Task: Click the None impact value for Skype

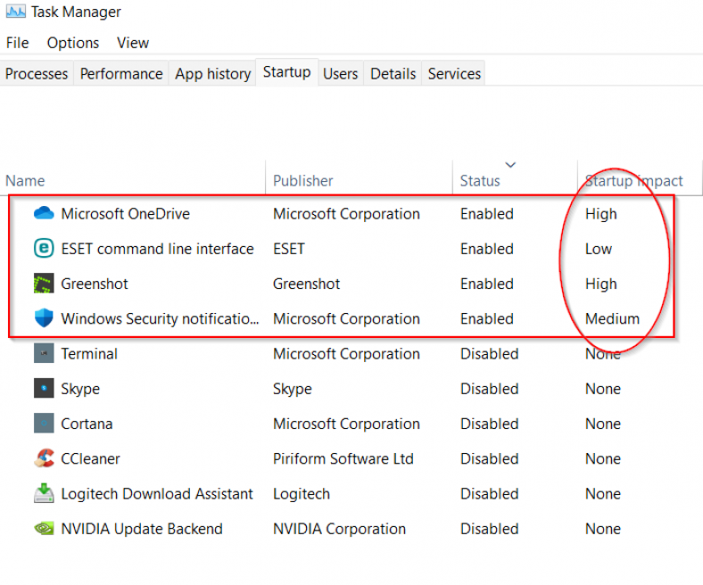Action: 603,388
